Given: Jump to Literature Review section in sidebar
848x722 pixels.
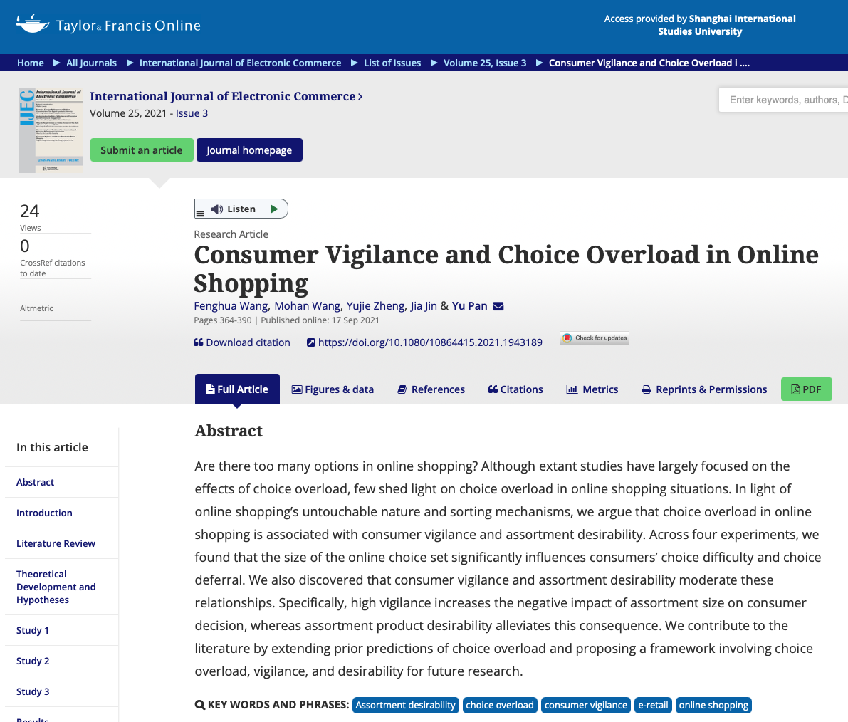Looking at the screenshot, I should (x=56, y=543).
